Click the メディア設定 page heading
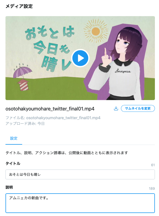Viewport: 159px width, 216px height. click(x=19, y=6)
